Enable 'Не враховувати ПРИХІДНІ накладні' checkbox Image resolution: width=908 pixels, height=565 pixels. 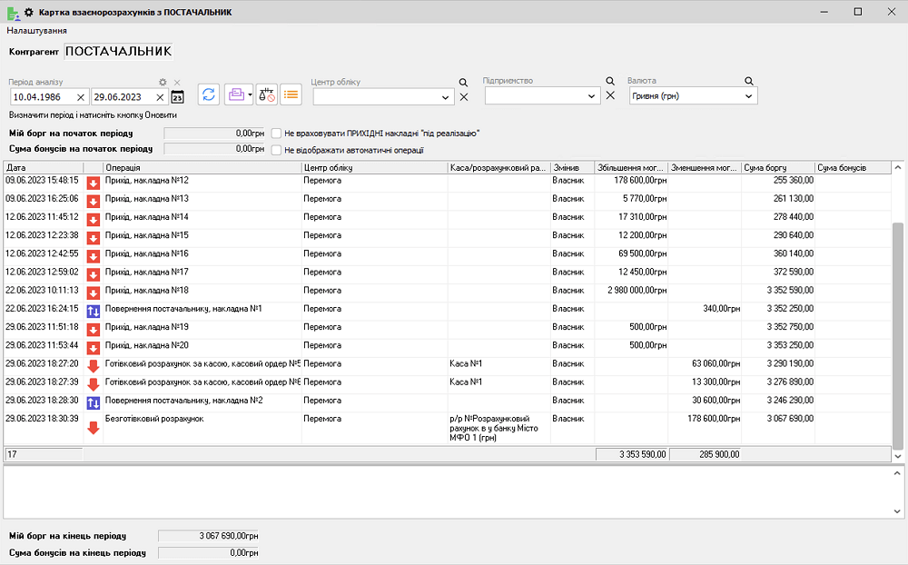[276, 134]
